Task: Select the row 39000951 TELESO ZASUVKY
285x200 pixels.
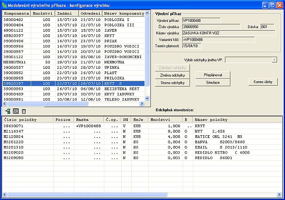Action: [x=73, y=99]
